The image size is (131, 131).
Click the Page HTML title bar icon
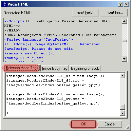point(4,4)
